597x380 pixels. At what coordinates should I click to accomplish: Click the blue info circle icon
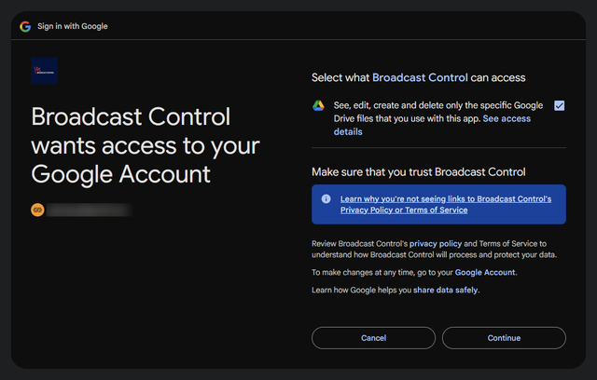tap(326, 198)
